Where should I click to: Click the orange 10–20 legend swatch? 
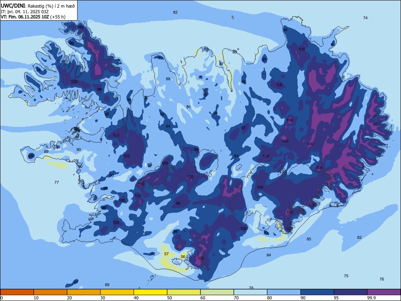[x=51, y=292]
